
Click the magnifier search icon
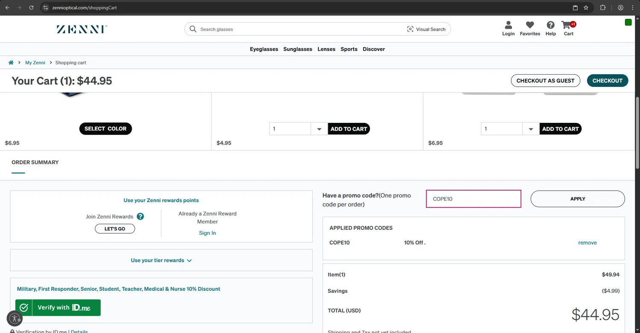point(193,29)
